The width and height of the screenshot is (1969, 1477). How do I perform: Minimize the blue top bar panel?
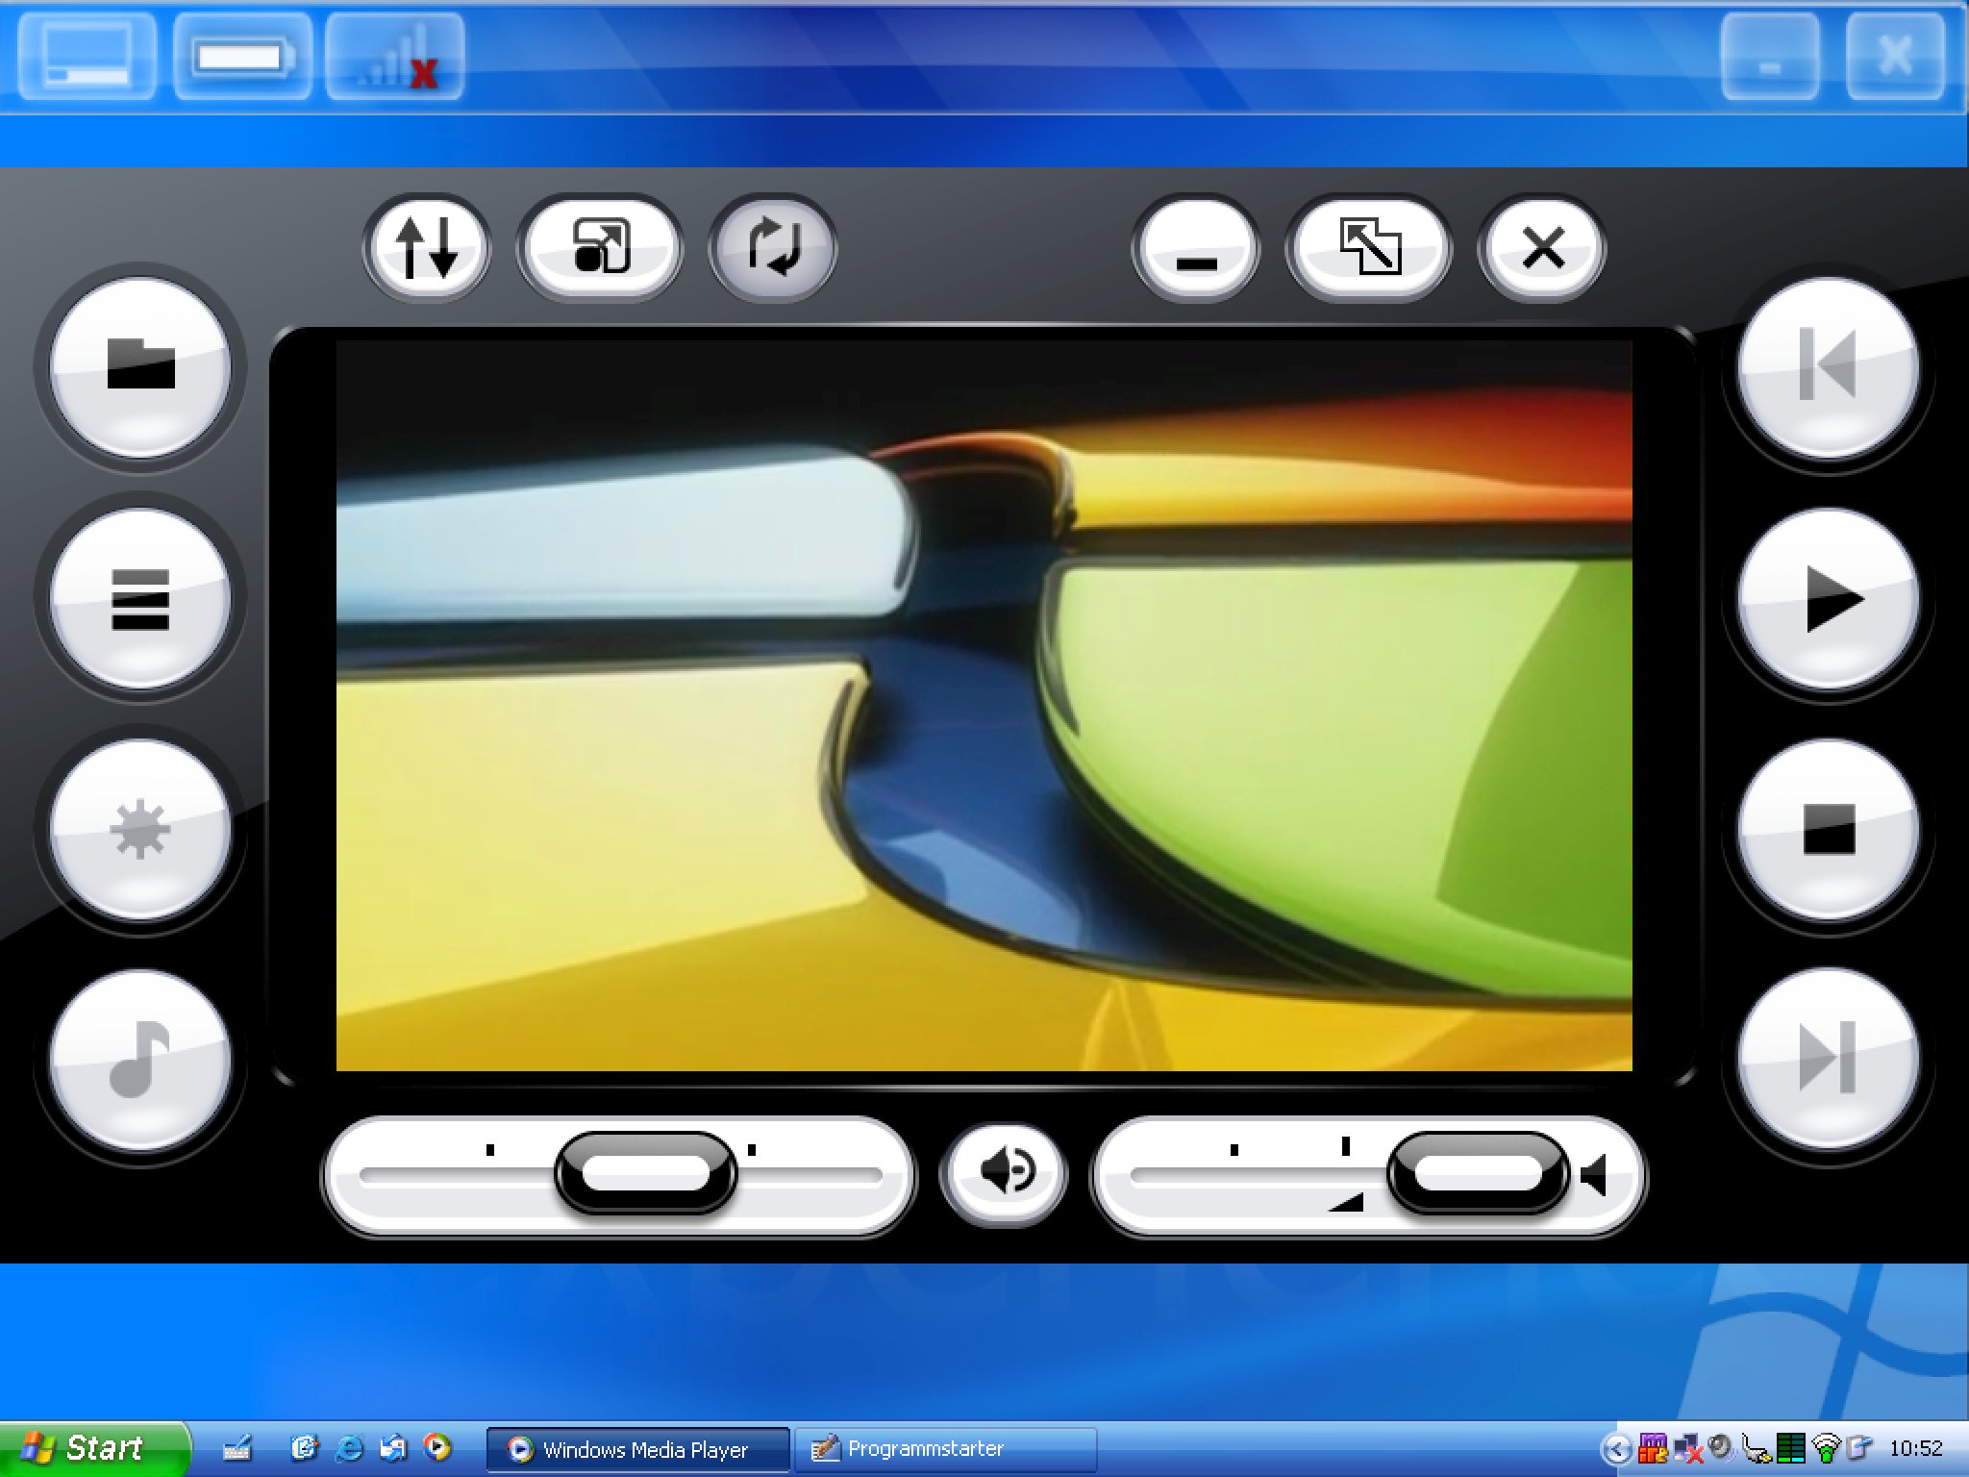point(1770,56)
